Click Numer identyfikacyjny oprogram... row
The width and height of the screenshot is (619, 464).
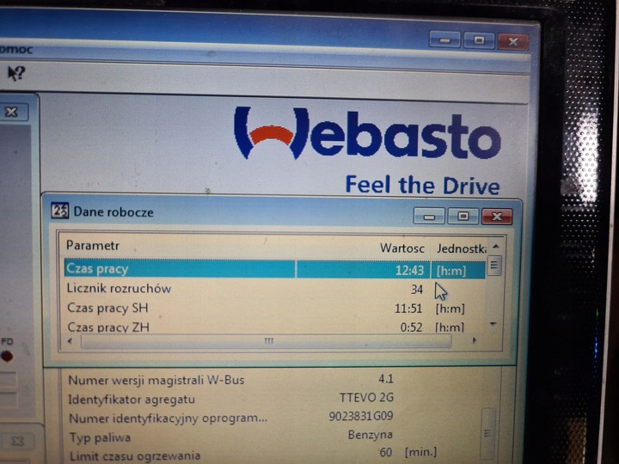[x=231, y=418]
